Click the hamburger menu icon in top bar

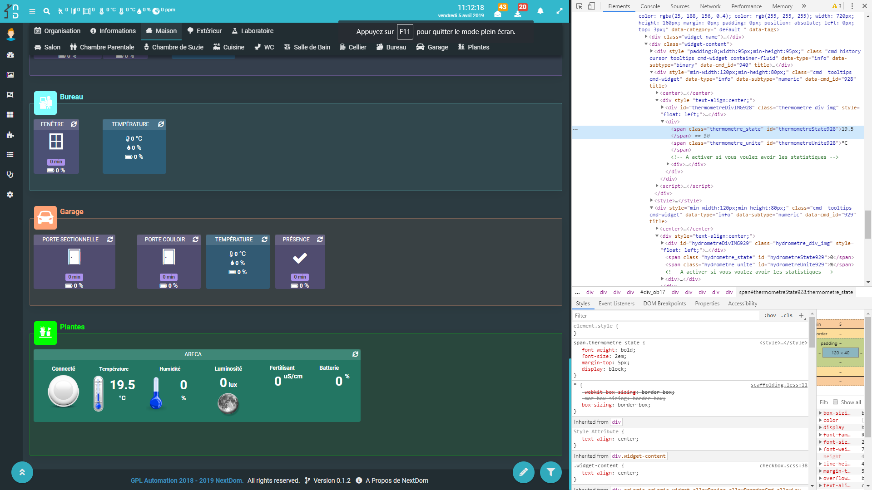tap(32, 11)
